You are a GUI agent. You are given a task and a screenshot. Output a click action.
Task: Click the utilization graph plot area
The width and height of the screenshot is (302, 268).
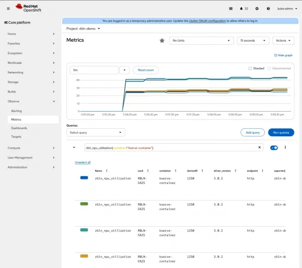185,94
